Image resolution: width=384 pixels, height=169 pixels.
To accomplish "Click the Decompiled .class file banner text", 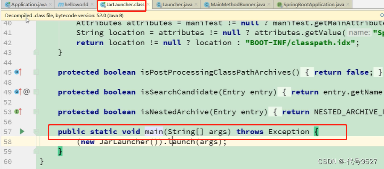I will (64, 16).
